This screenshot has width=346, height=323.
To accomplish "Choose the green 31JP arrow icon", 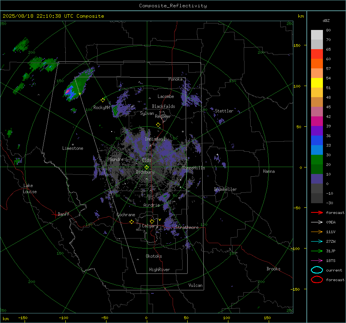I will point(317,251).
